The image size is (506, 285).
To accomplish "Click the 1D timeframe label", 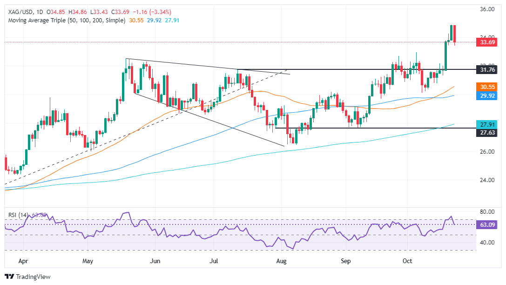I will [40, 12].
